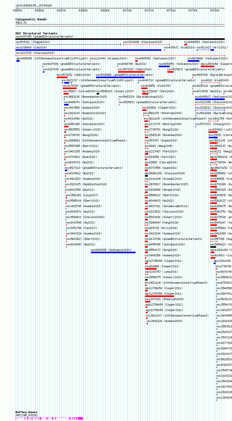Click the 93730k ruler tick label

tap(193, 10)
